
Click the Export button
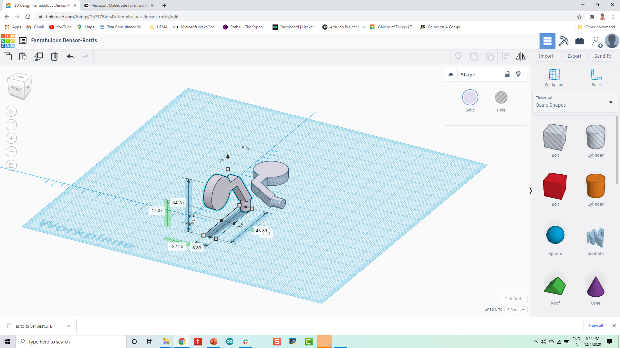tap(574, 56)
